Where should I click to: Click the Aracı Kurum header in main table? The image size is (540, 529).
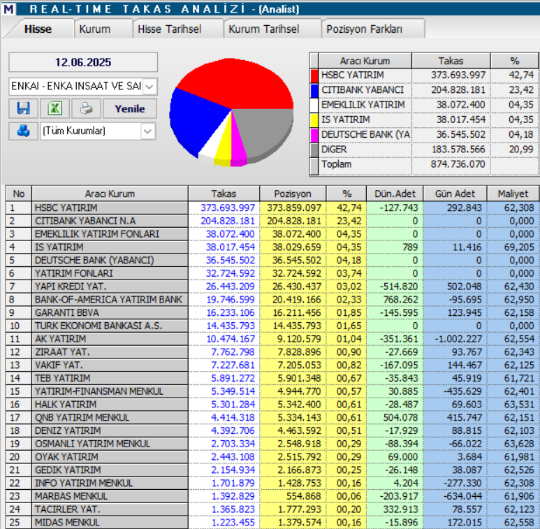tap(110, 194)
